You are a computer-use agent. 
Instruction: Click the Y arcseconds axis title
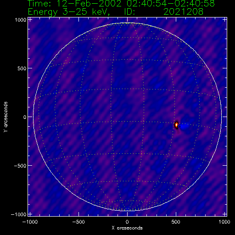point(6,117)
